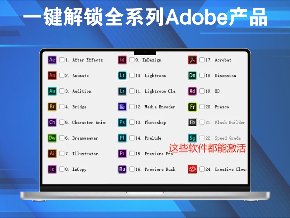Click the Premiere Rush Ru icon
This screenshot has height=218, width=290.
[x=122, y=169]
